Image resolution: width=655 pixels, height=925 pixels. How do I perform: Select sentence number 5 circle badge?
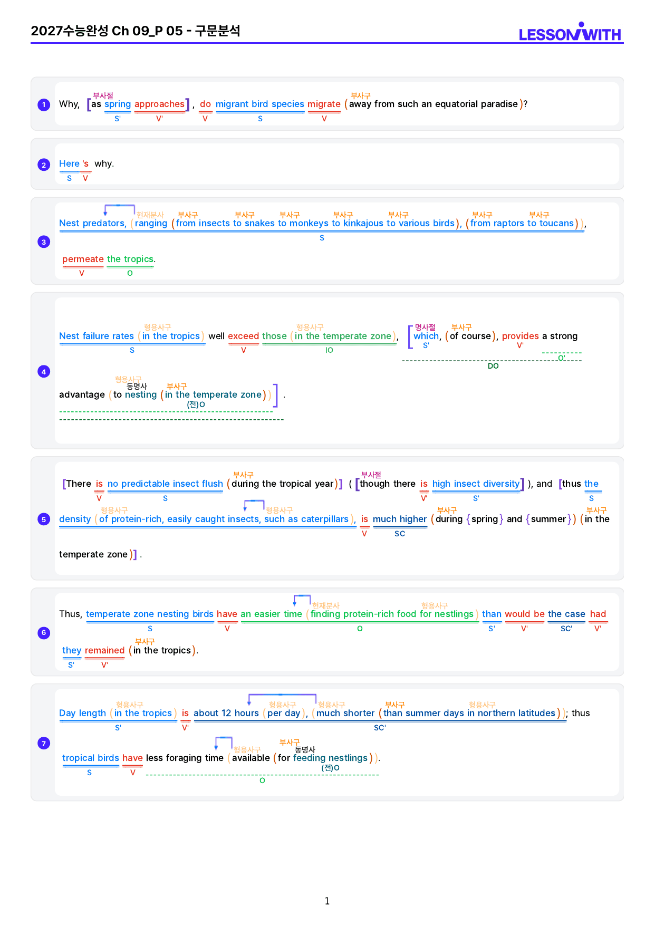point(44,519)
